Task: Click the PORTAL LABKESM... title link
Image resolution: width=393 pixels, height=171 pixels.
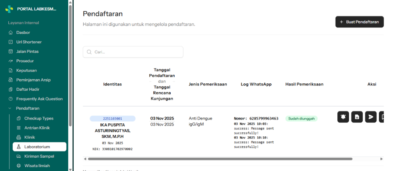Action: coord(36,9)
